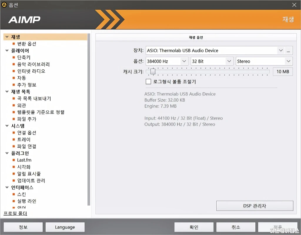The image size is (301, 235).
Task: Select 템플릿을 기준으로 정렬 in the tree
Action: coord(41,112)
